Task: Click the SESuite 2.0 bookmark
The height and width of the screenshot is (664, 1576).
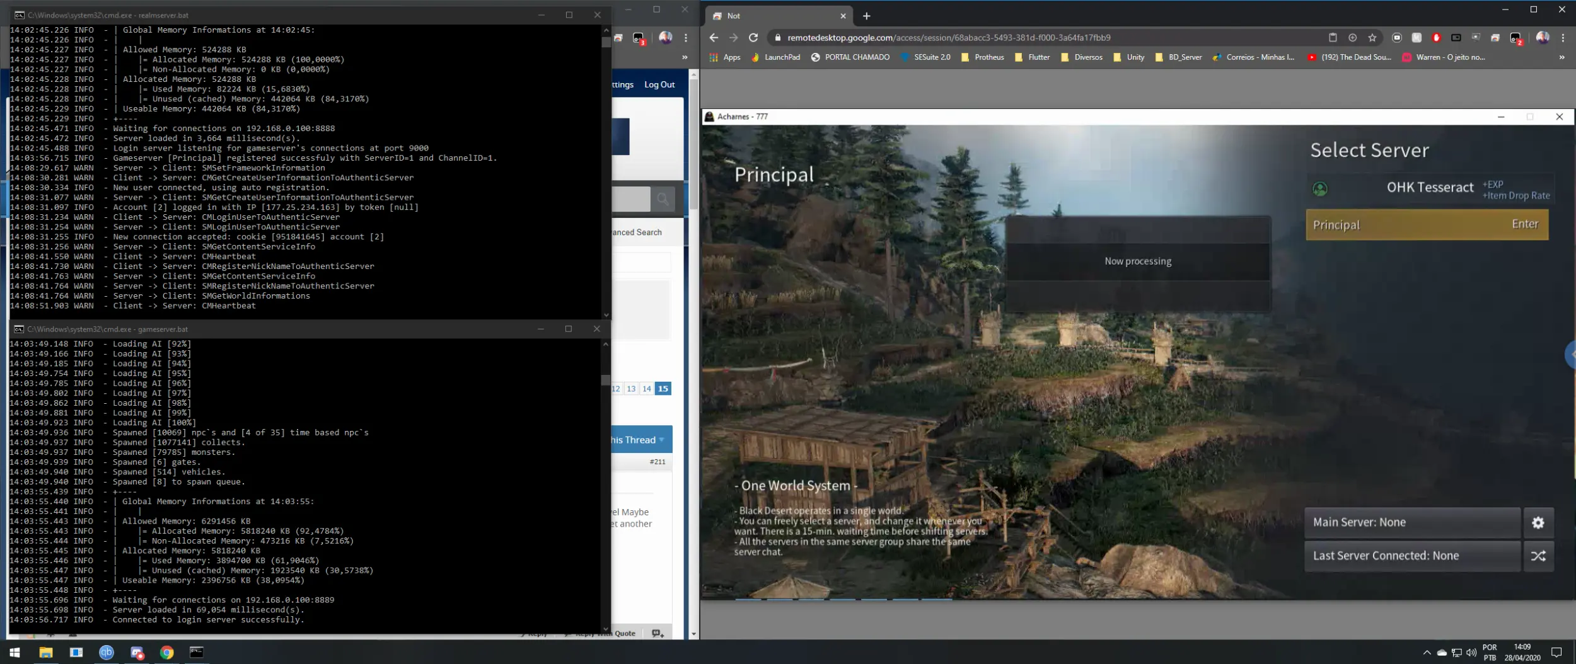Action: click(x=925, y=57)
